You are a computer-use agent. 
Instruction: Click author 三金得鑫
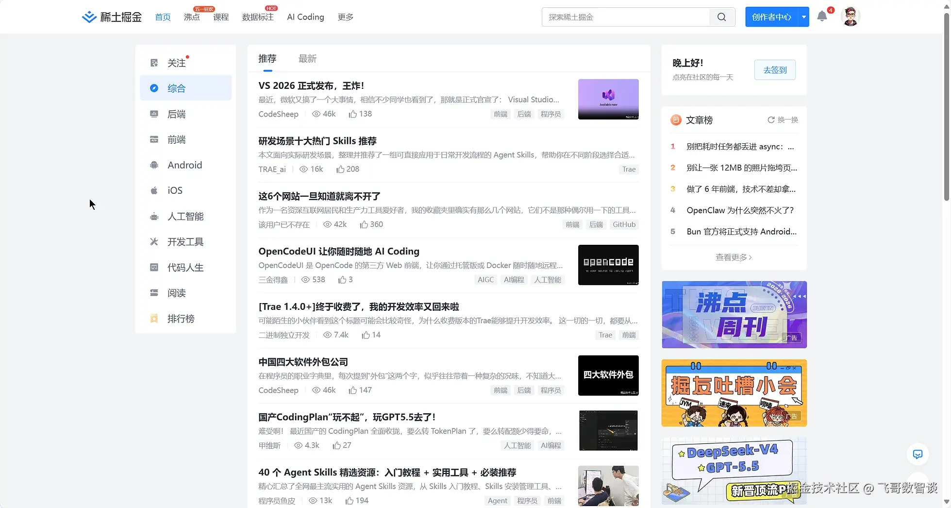click(273, 280)
